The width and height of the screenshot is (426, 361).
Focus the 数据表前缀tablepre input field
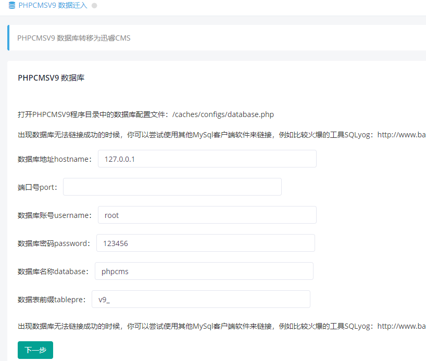point(201,299)
